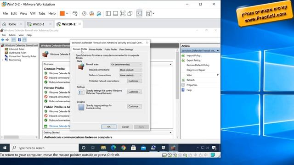Customize Windows Defender Firewall behavior settings

pyautogui.click(x=135, y=92)
